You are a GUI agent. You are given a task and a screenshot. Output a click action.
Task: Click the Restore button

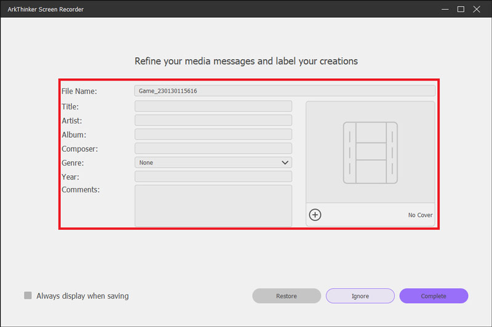pos(287,296)
